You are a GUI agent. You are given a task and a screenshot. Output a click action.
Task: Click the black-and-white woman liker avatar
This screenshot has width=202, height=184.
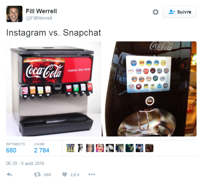[x=80, y=148]
